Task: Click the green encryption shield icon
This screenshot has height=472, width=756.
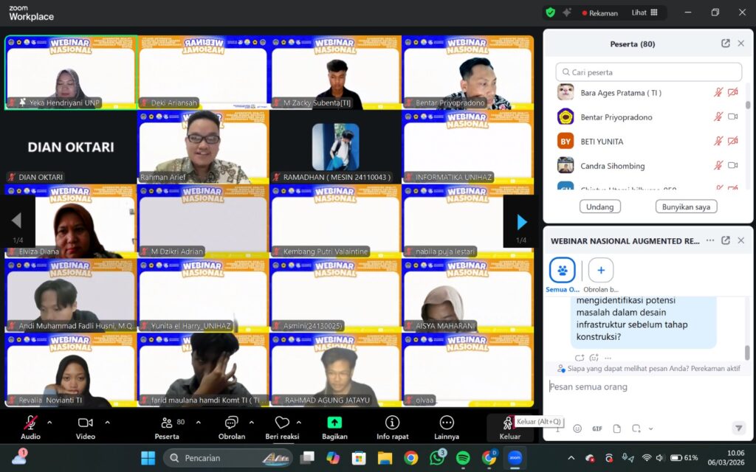Action: click(x=550, y=13)
